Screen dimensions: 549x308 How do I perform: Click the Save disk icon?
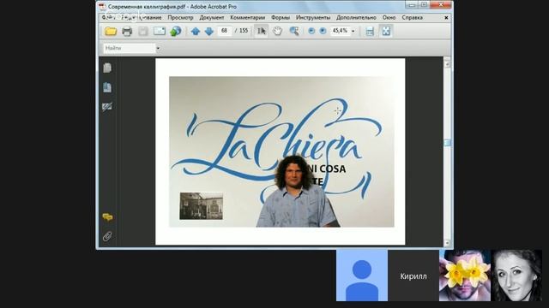click(143, 31)
